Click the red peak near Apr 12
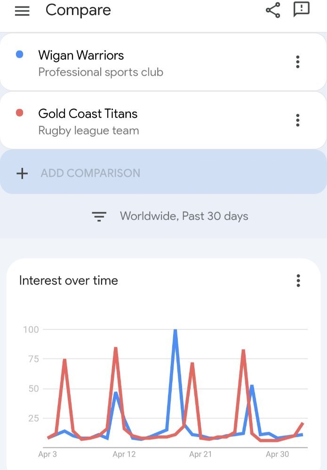The width and height of the screenshot is (327, 470). pyautogui.click(x=115, y=348)
